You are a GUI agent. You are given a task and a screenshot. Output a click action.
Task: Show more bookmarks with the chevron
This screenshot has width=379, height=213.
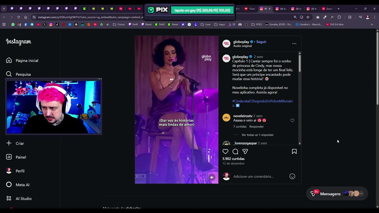coord(372,24)
